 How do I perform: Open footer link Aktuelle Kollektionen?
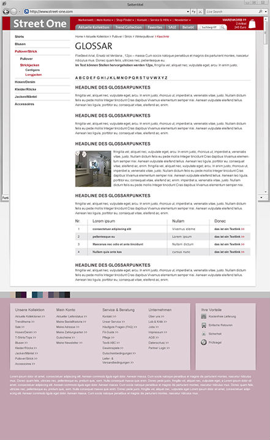(x=30, y=316)
